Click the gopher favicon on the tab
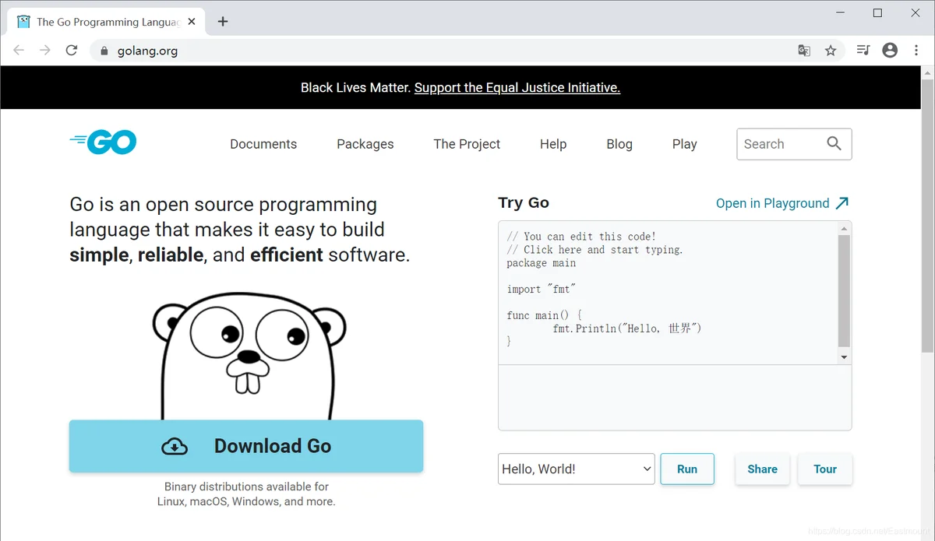The height and width of the screenshot is (541, 935). pos(23,22)
